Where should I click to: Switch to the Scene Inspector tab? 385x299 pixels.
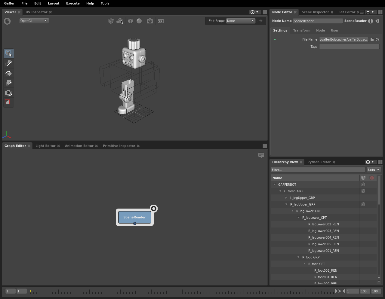315,12
